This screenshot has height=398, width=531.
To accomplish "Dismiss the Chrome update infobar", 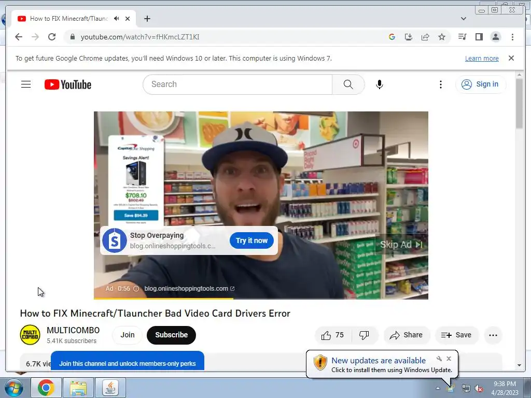I will (x=511, y=58).
